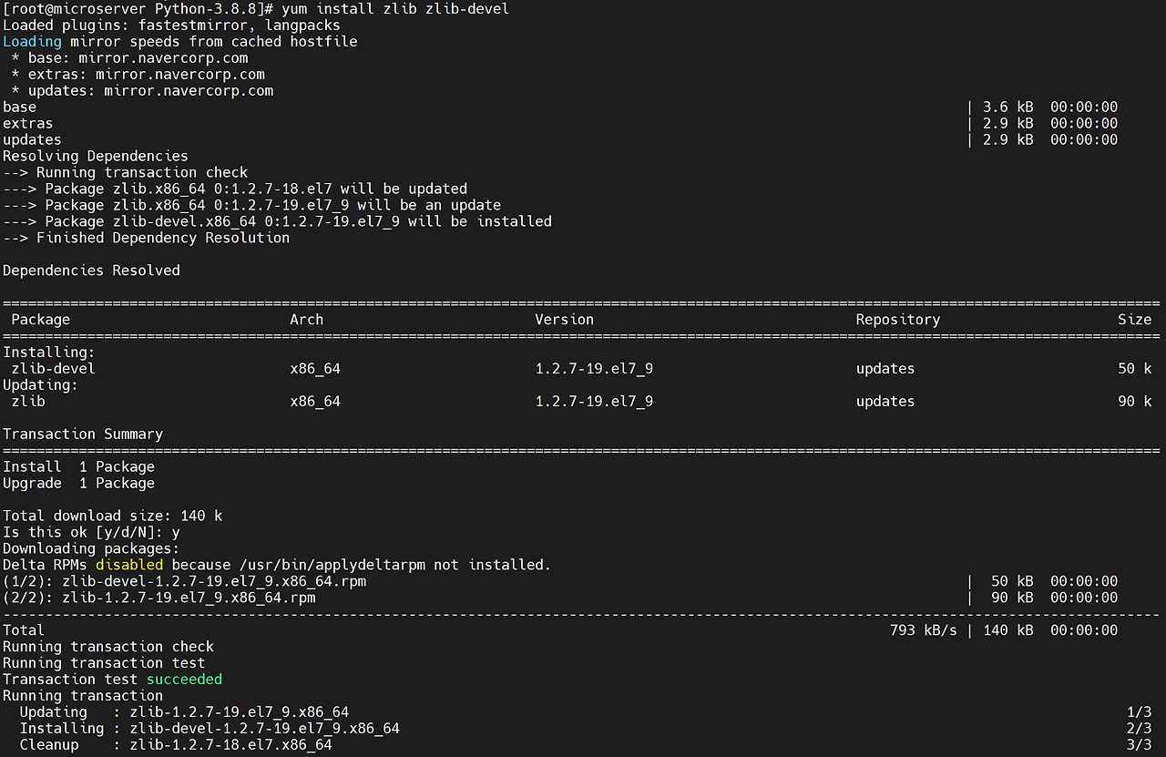Select 'Updating : zlib-1.2.7-19.el7_9.x86_64' line
1166x757 pixels.
184,712
